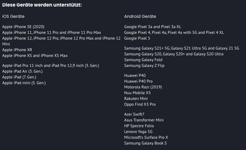Click the "Diese Geräte werden unterstützt:" heading
Image resolution: width=246 pixels, height=150 pixels.
click(x=42, y=5)
